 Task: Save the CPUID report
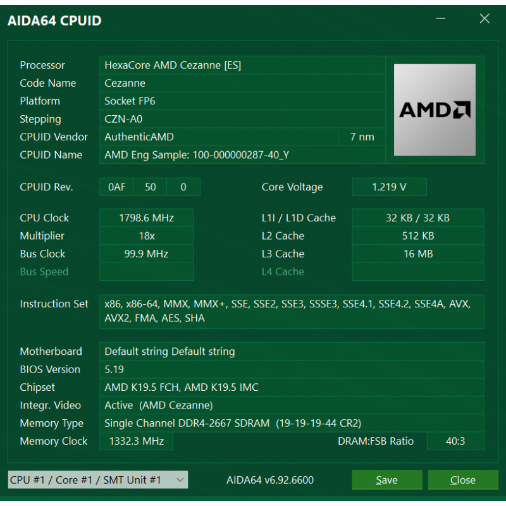tap(386, 480)
